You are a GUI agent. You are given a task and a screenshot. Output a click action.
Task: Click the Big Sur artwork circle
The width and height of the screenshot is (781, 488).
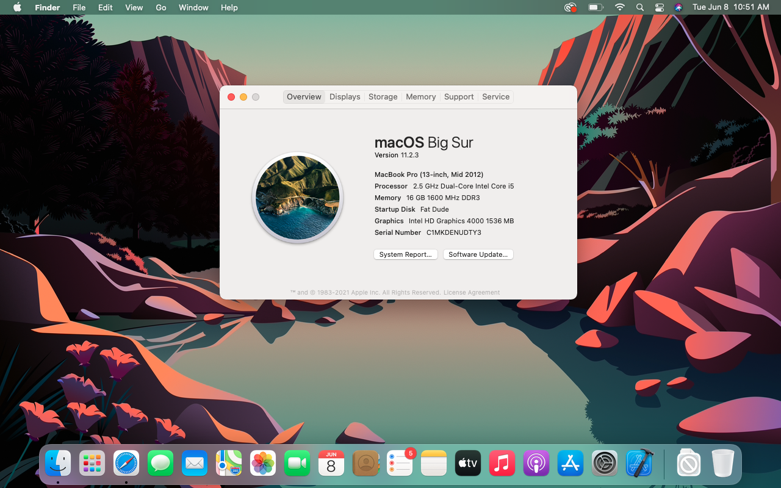(298, 198)
